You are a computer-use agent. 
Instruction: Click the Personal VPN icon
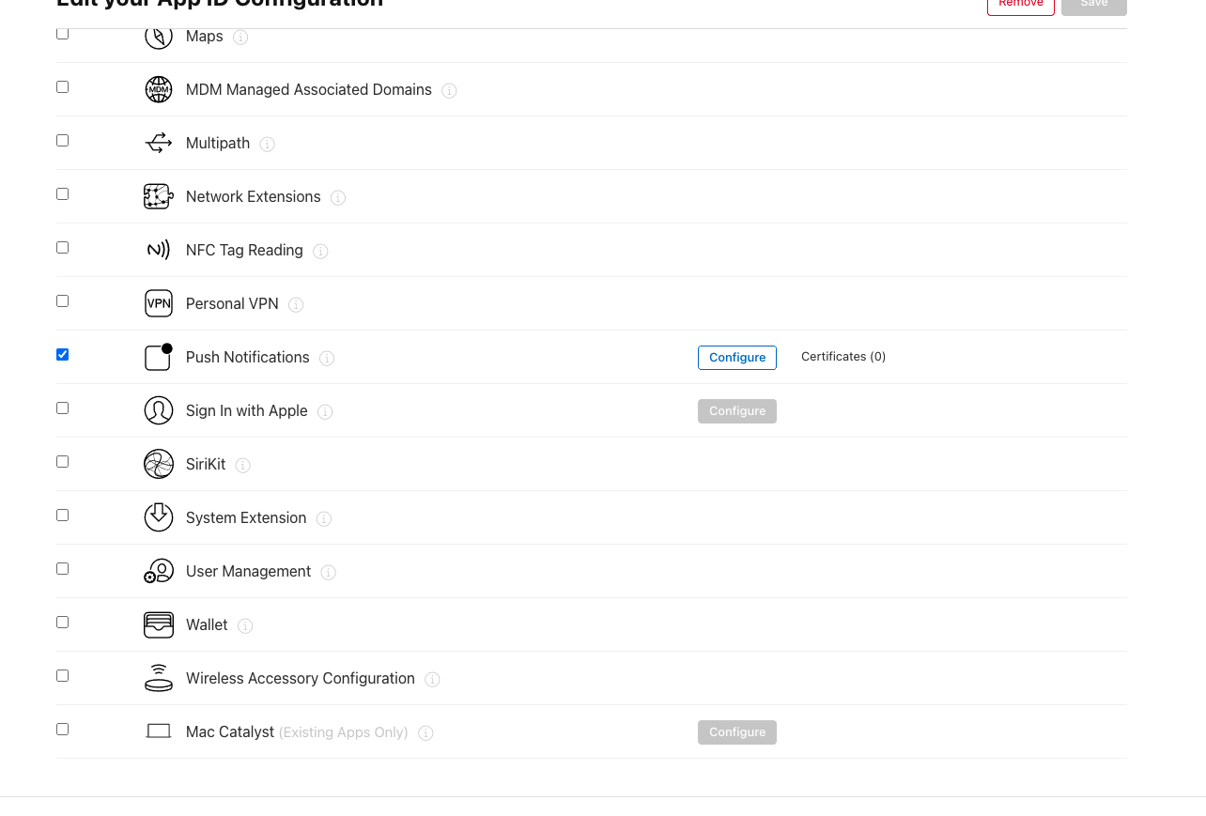pos(159,303)
